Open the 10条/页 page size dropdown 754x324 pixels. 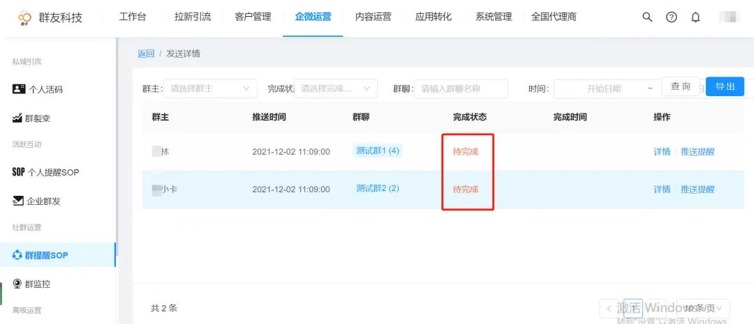coord(703,308)
